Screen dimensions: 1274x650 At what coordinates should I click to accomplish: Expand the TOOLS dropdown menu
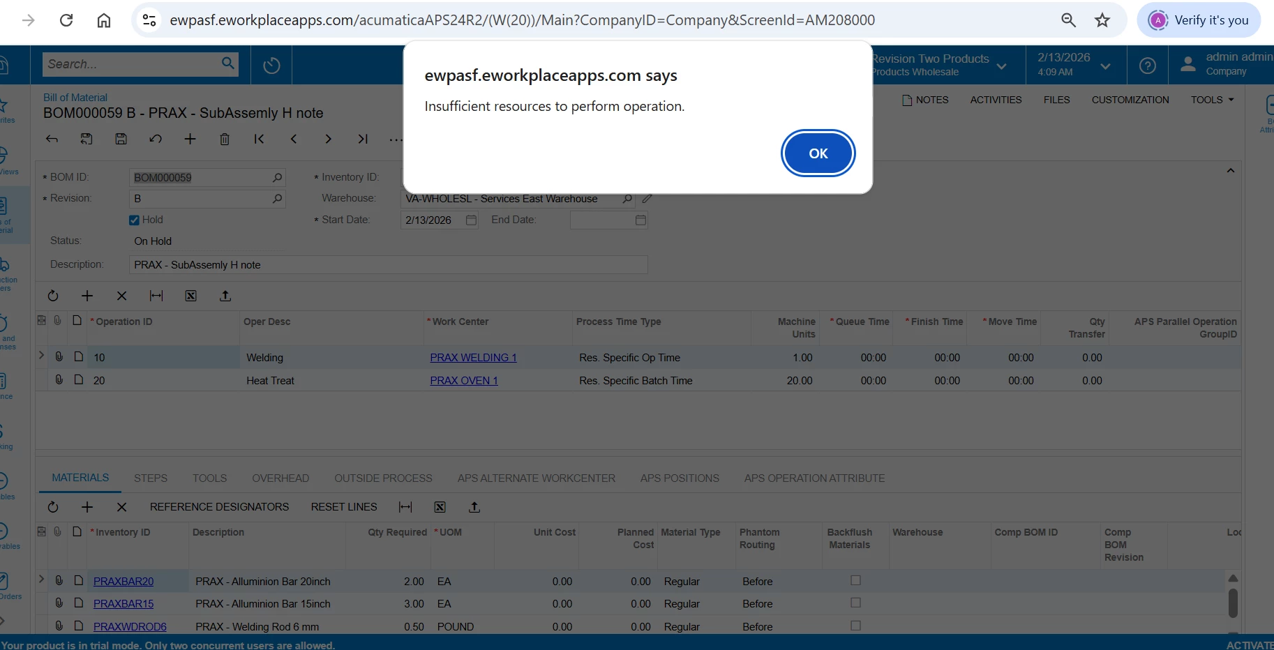coord(1212,100)
